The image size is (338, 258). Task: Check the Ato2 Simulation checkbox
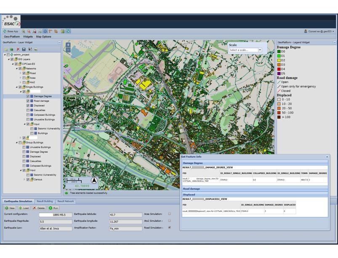[170, 221]
